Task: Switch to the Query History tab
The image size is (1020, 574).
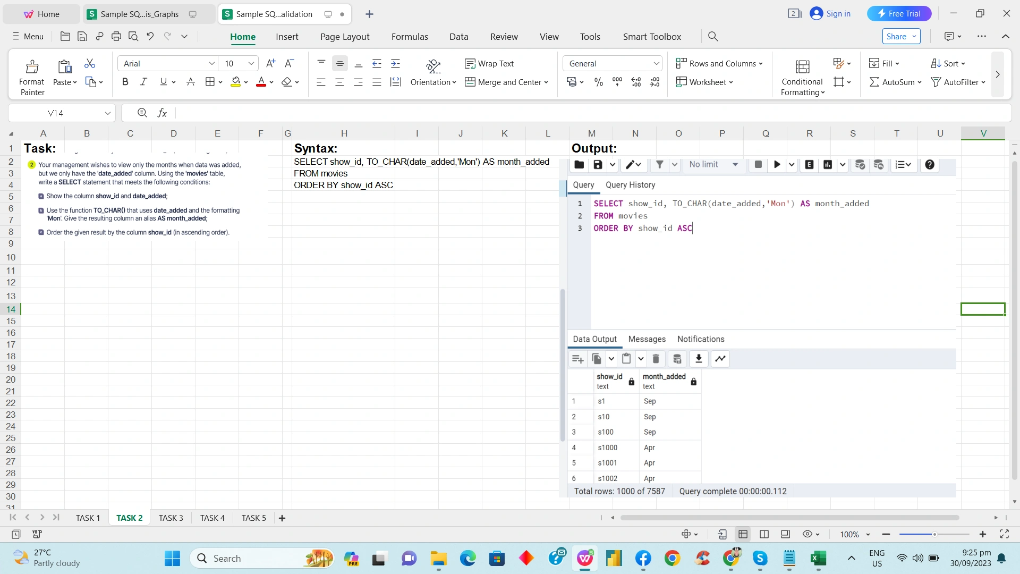Action: tap(631, 185)
